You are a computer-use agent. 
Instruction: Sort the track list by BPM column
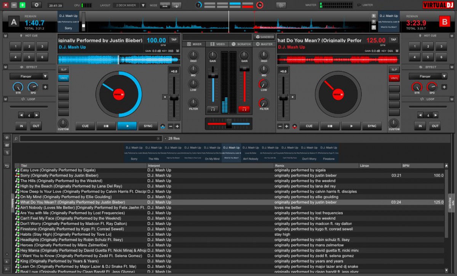tap(422, 166)
